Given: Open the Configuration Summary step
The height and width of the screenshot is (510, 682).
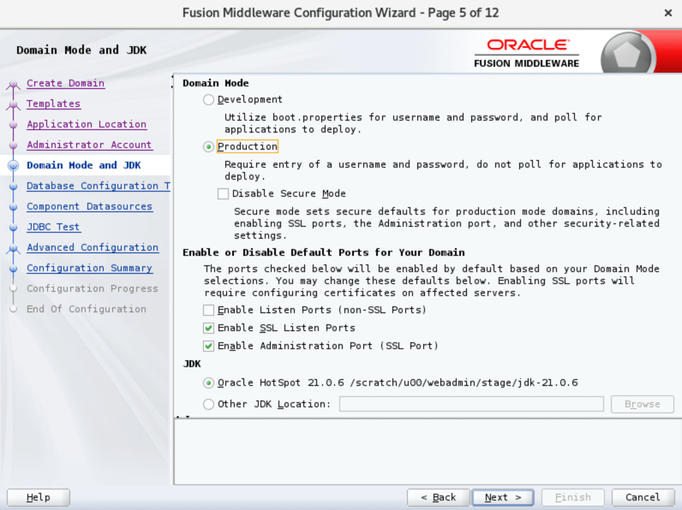Looking at the screenshot, I should [x=89, y=268].
